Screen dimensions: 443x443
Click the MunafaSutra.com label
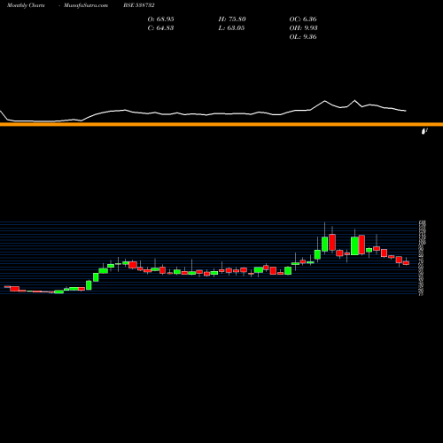point(86,5)
